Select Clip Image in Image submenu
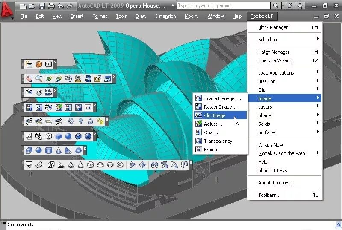The height and width of the screenshot is (230, 342). pyautogui.click(x=220, y=115)
